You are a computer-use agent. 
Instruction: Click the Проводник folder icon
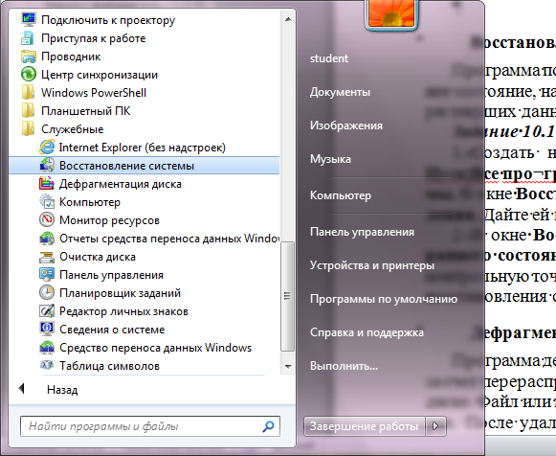pos(29,57)
